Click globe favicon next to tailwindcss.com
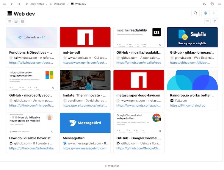 coord(11,58)
